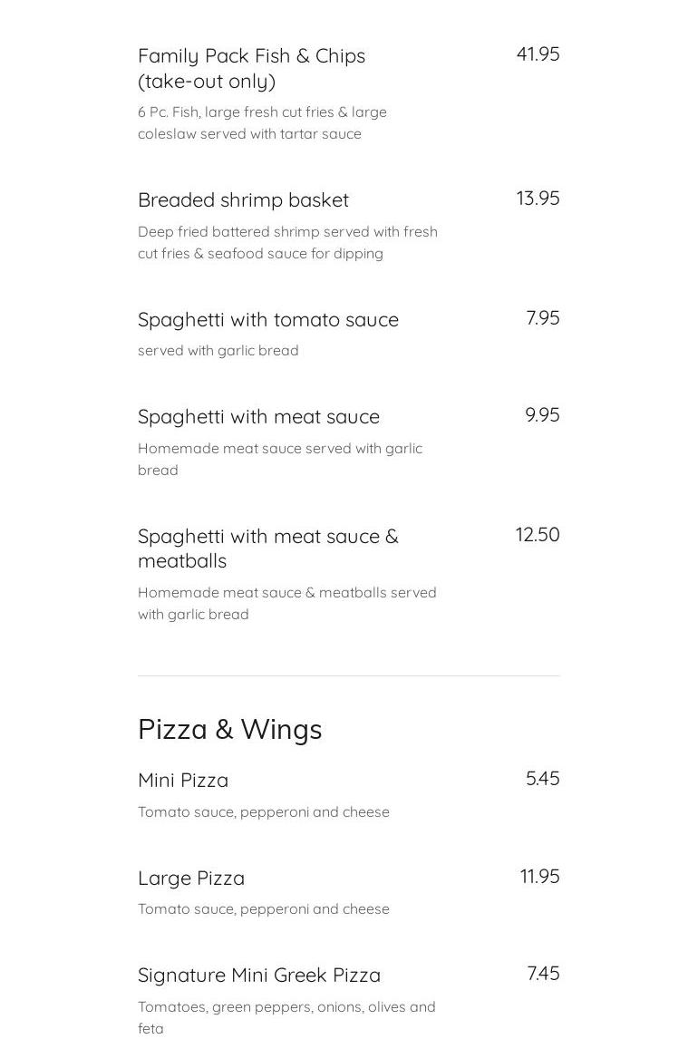The width and height of the screenshot is (698, 1039).
Task: Click the 'Homemade meat sauce & meatballs' description
Action: [287, 604]
